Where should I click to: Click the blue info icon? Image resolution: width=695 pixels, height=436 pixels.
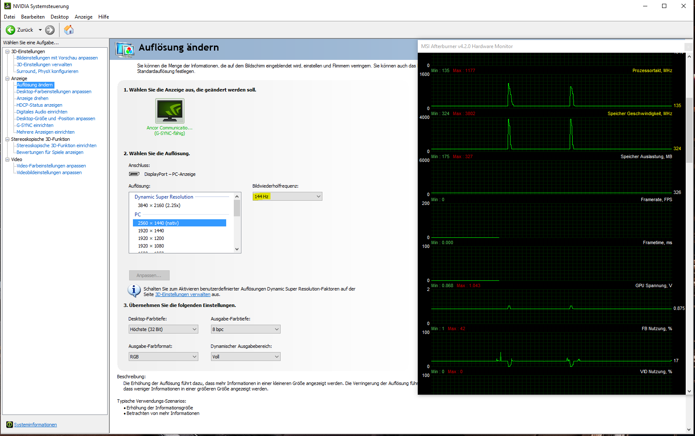[134, 291]
